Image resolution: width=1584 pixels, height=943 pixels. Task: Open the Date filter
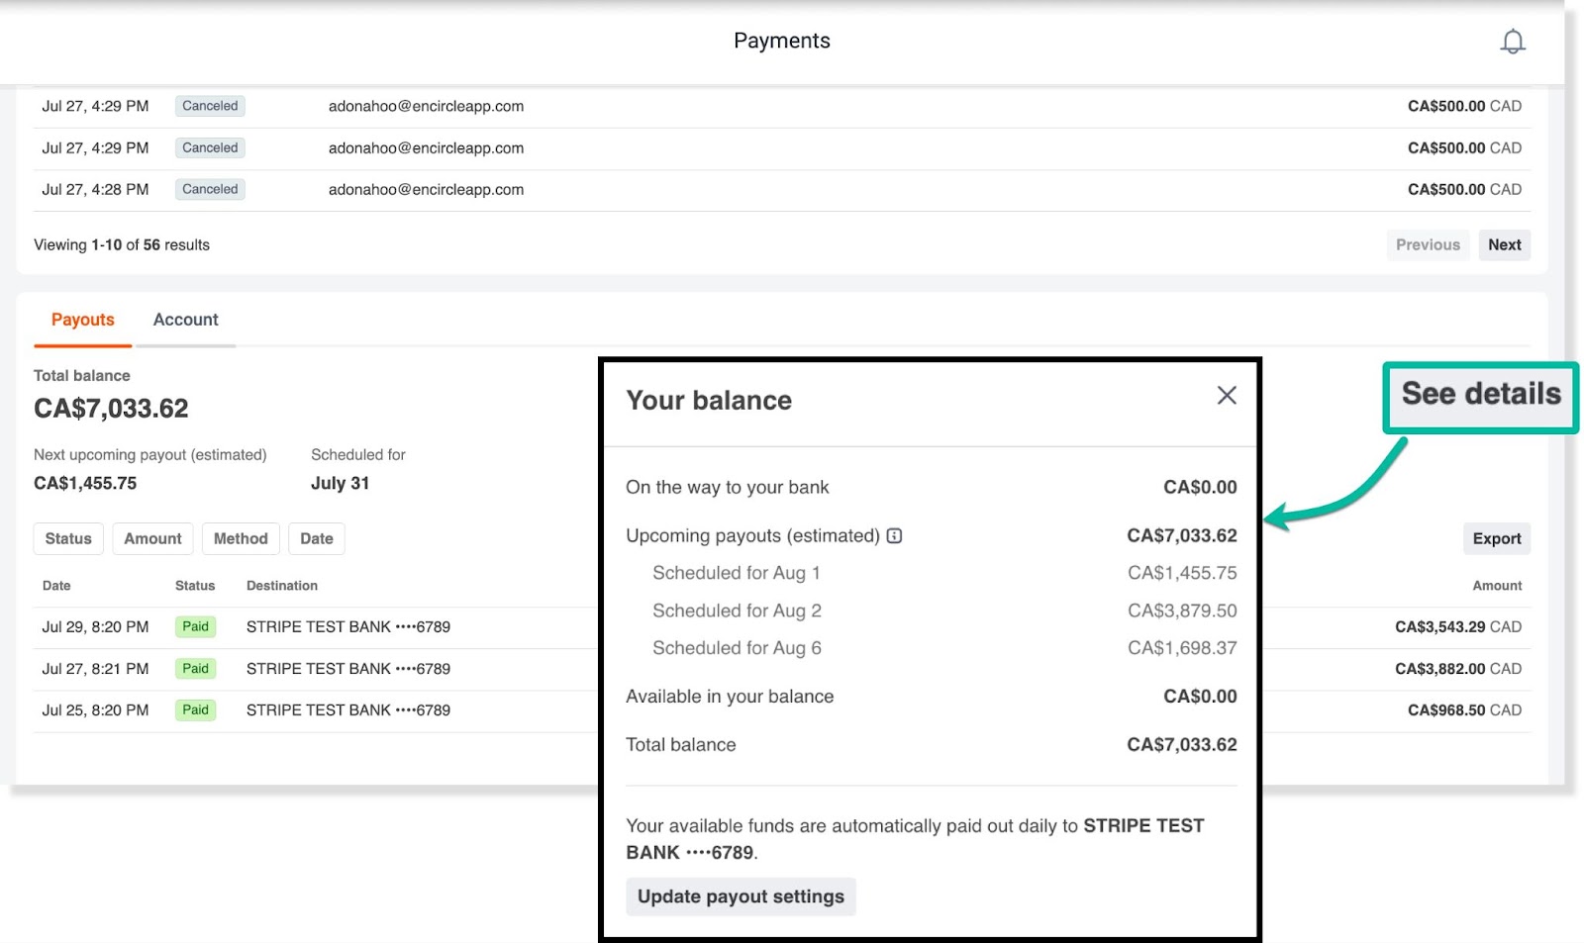pos(316,538)
